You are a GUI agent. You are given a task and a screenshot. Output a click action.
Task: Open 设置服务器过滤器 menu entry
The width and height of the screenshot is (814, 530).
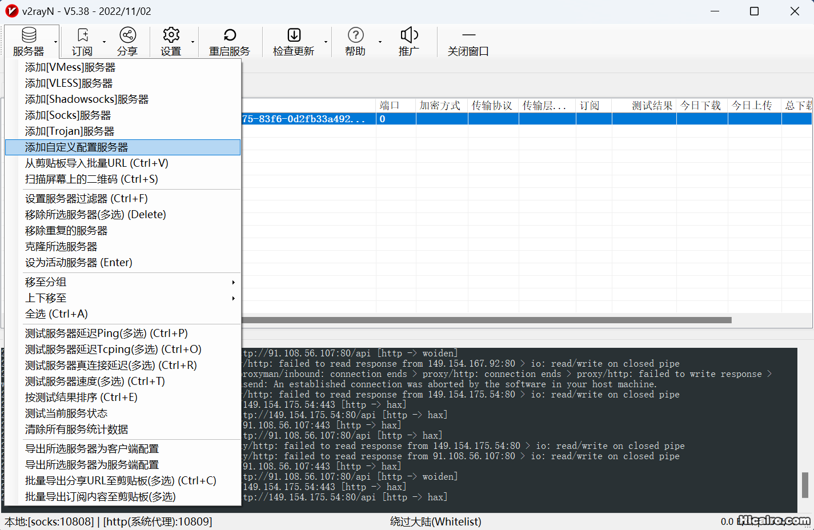click(123, 199)
